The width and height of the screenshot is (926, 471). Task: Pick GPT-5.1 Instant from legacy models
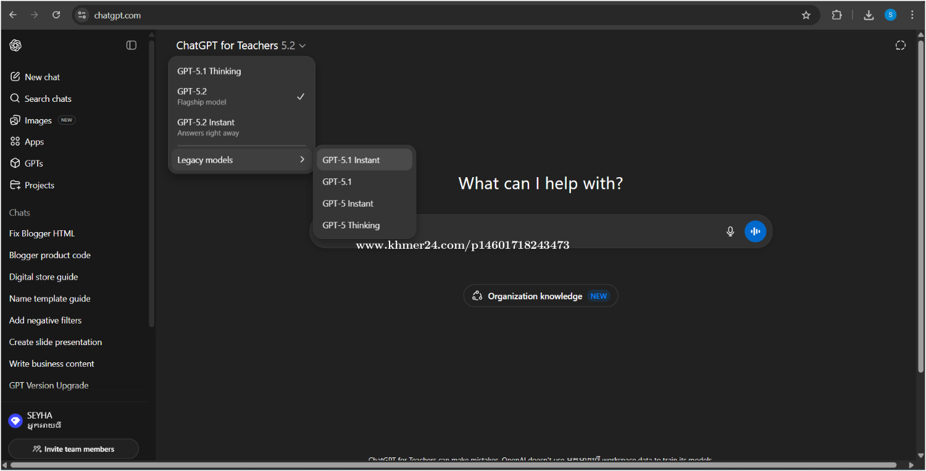(364, 160)
